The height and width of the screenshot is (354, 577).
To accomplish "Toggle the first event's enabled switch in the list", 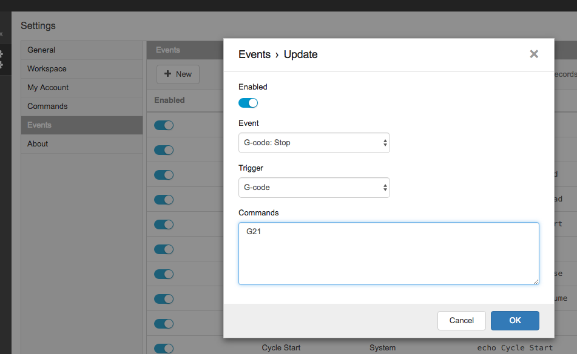I will (164, 125).
